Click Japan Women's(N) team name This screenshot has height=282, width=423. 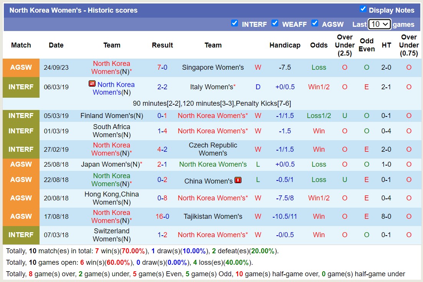tap(110, 164)
